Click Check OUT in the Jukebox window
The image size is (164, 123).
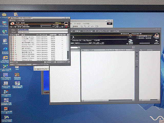[x=137, y=34]
